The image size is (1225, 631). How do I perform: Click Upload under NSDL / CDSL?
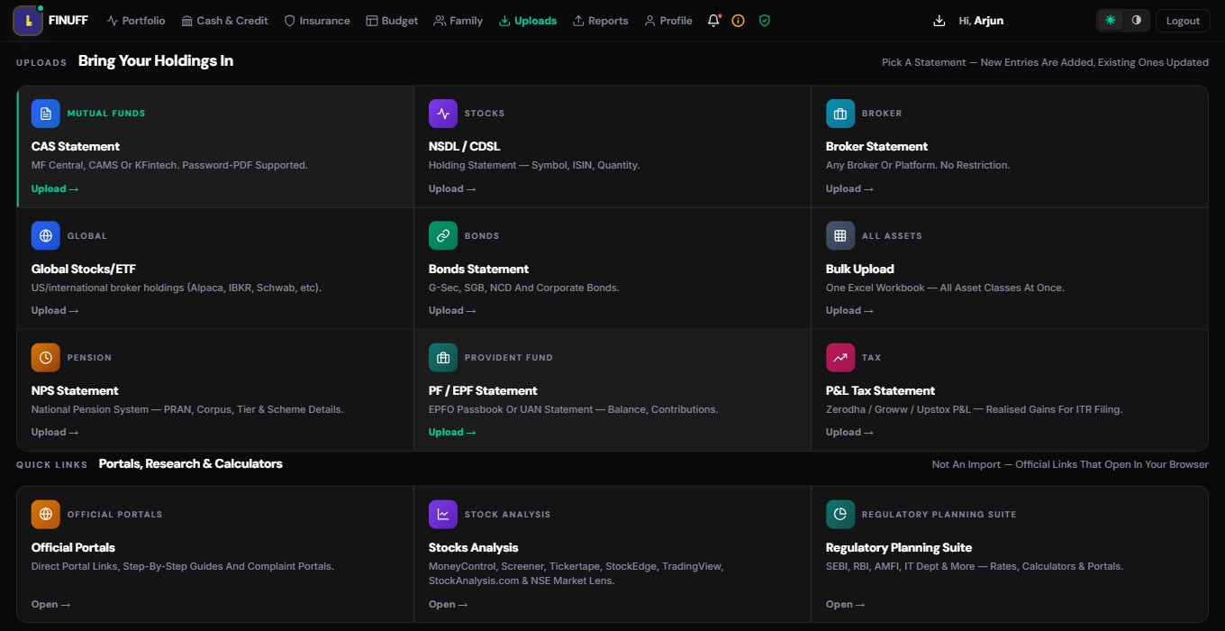pos(452,189)
